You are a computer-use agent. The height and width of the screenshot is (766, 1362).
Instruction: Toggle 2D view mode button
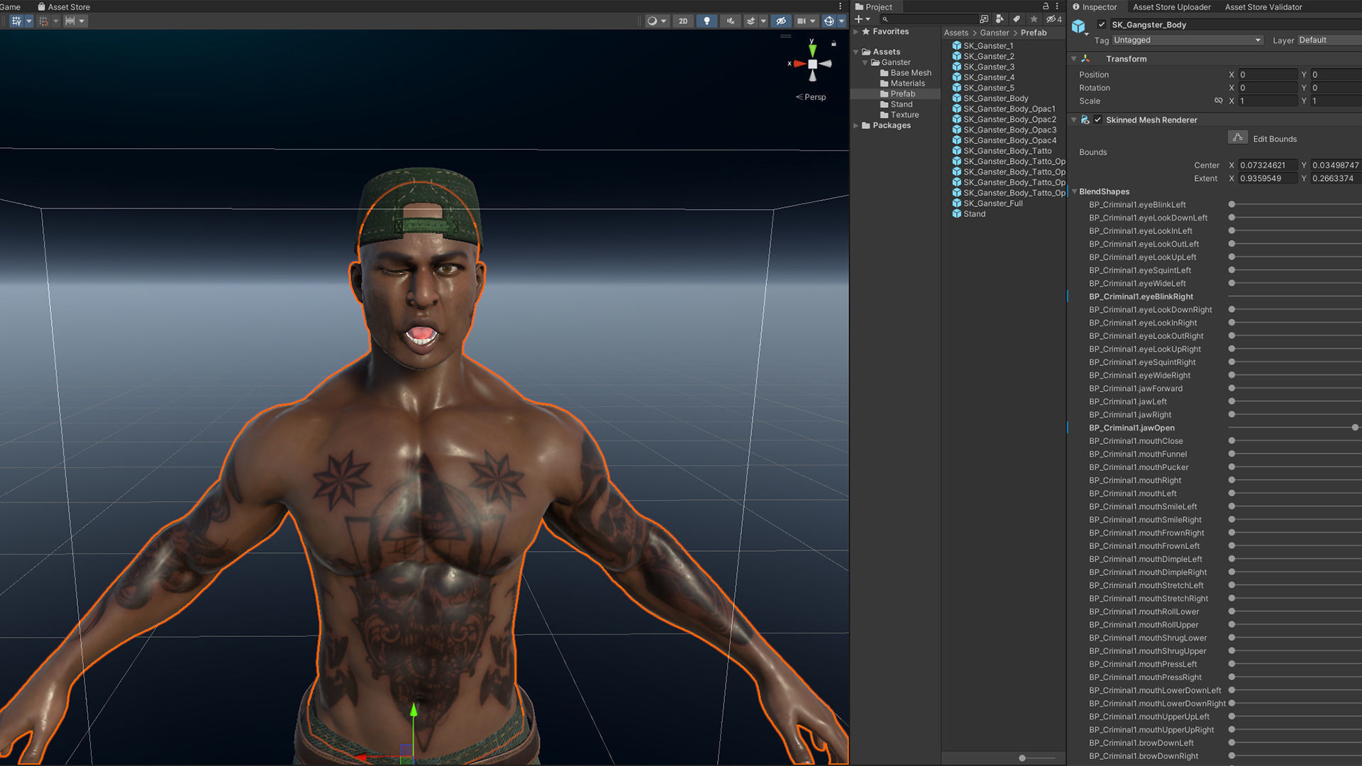point(682,21)
